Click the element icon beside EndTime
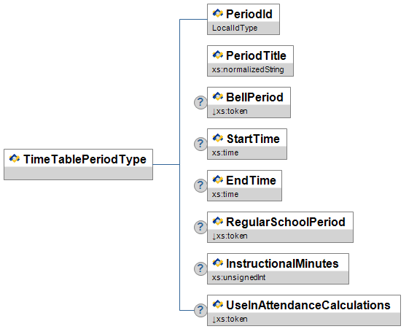The width and height of the screenshot is (417, 329). (217, 179)
